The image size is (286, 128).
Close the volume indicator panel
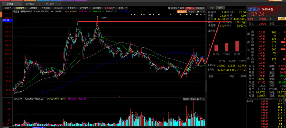pyautogui.click(x=204, y=99)
